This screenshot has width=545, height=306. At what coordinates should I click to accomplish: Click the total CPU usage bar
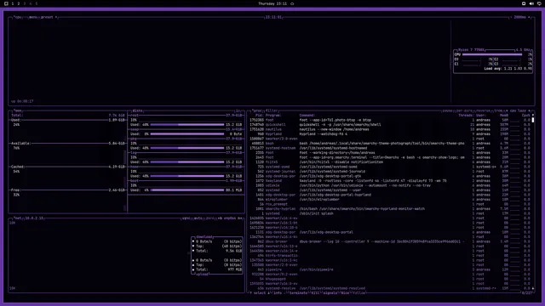point(492,54)
